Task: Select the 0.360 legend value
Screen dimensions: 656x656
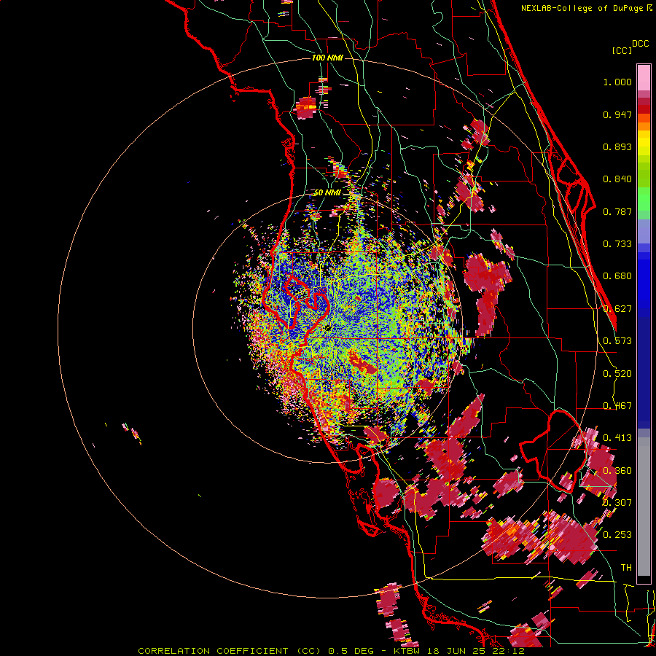Action: [617, 471]
